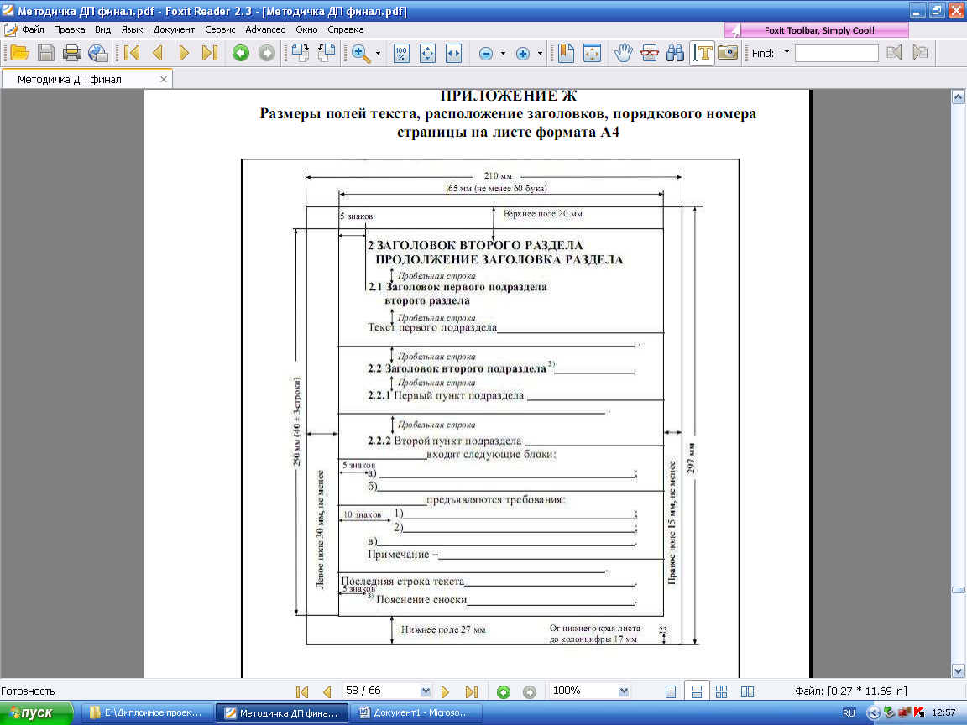Click the Foxit Toolbar, Simply Cool! banner
The image size is (967, 725).
pyautogui.click(x=817, y=30)
